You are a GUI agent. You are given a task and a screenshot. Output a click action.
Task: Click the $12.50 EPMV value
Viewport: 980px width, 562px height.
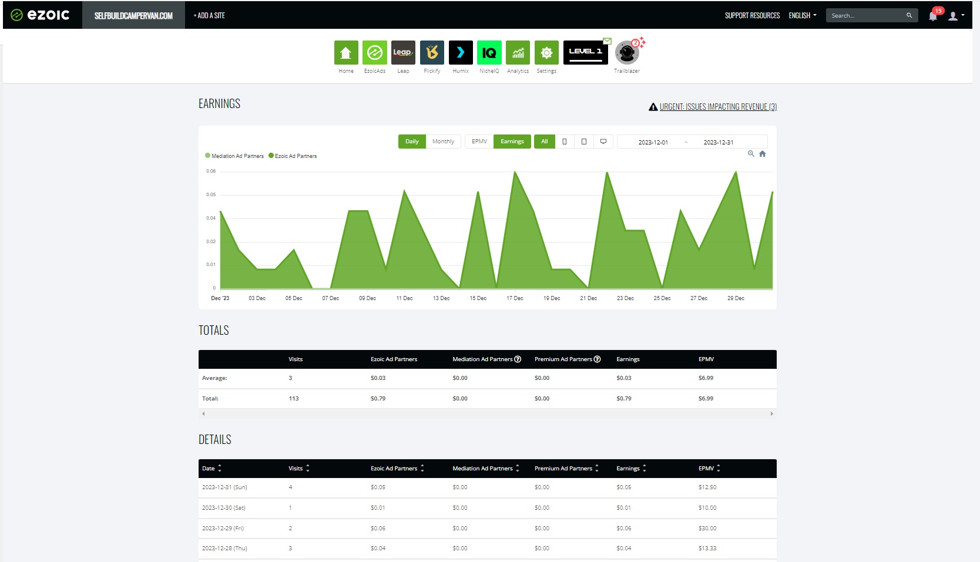pyautogui.click(x=707, y=487)
